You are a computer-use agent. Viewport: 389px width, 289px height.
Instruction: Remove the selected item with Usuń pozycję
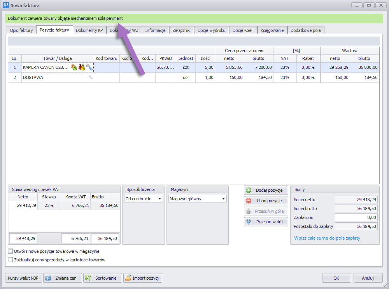click(266, 201)
